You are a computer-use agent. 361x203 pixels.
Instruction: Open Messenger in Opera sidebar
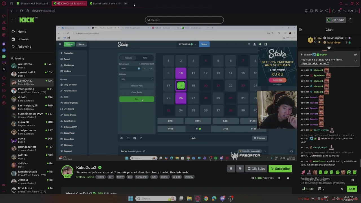point(4,50)
